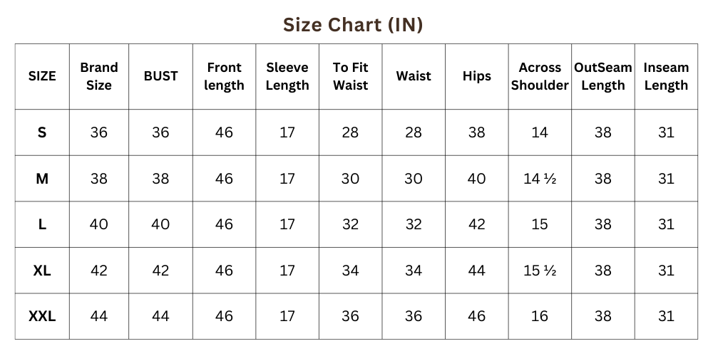The image size is (713, 356).
Task: Select the SIZE column header
Action: [x=42, y=76]
